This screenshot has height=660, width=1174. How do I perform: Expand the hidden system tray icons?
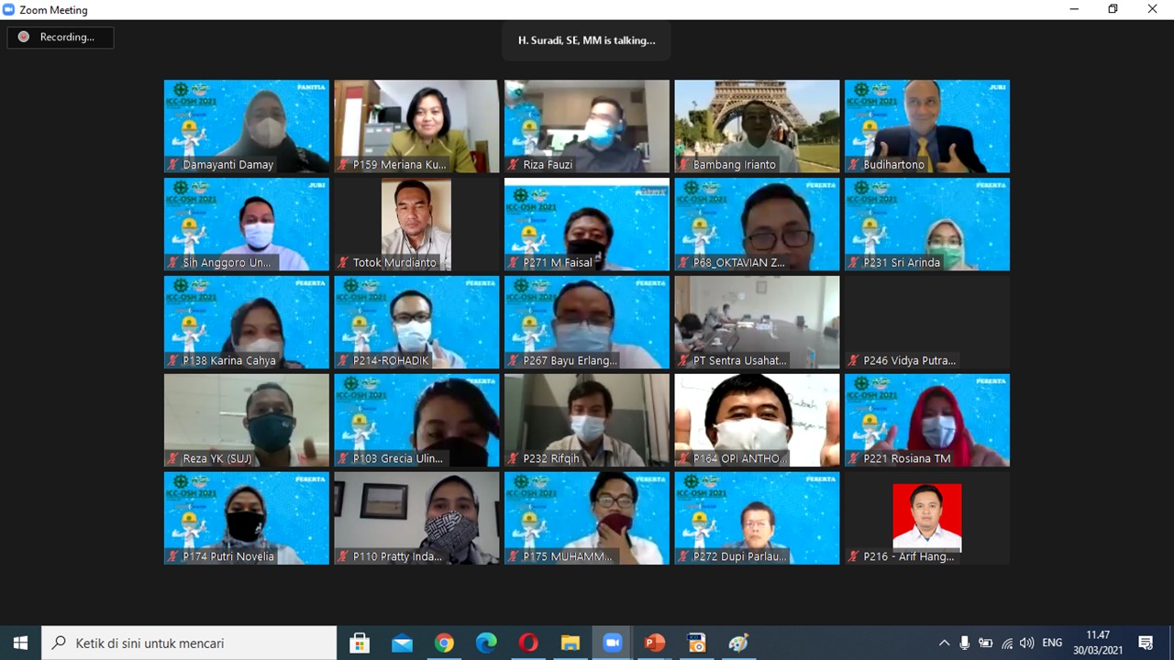click(944, 643)
